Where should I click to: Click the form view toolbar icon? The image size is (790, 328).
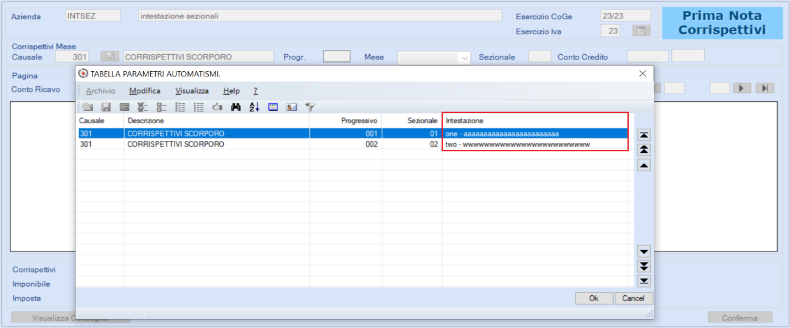pyautogui.click(x=125, y=107)
